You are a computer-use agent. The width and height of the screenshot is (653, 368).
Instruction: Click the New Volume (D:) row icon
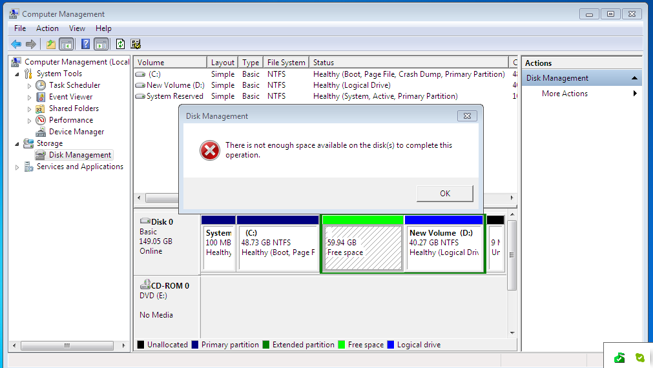pyautogui.click(x=140, y=85)
